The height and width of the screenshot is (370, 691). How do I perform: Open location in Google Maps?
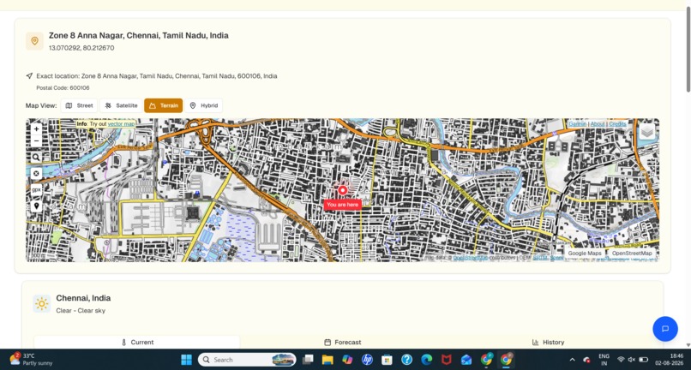[x=585, y=254]
